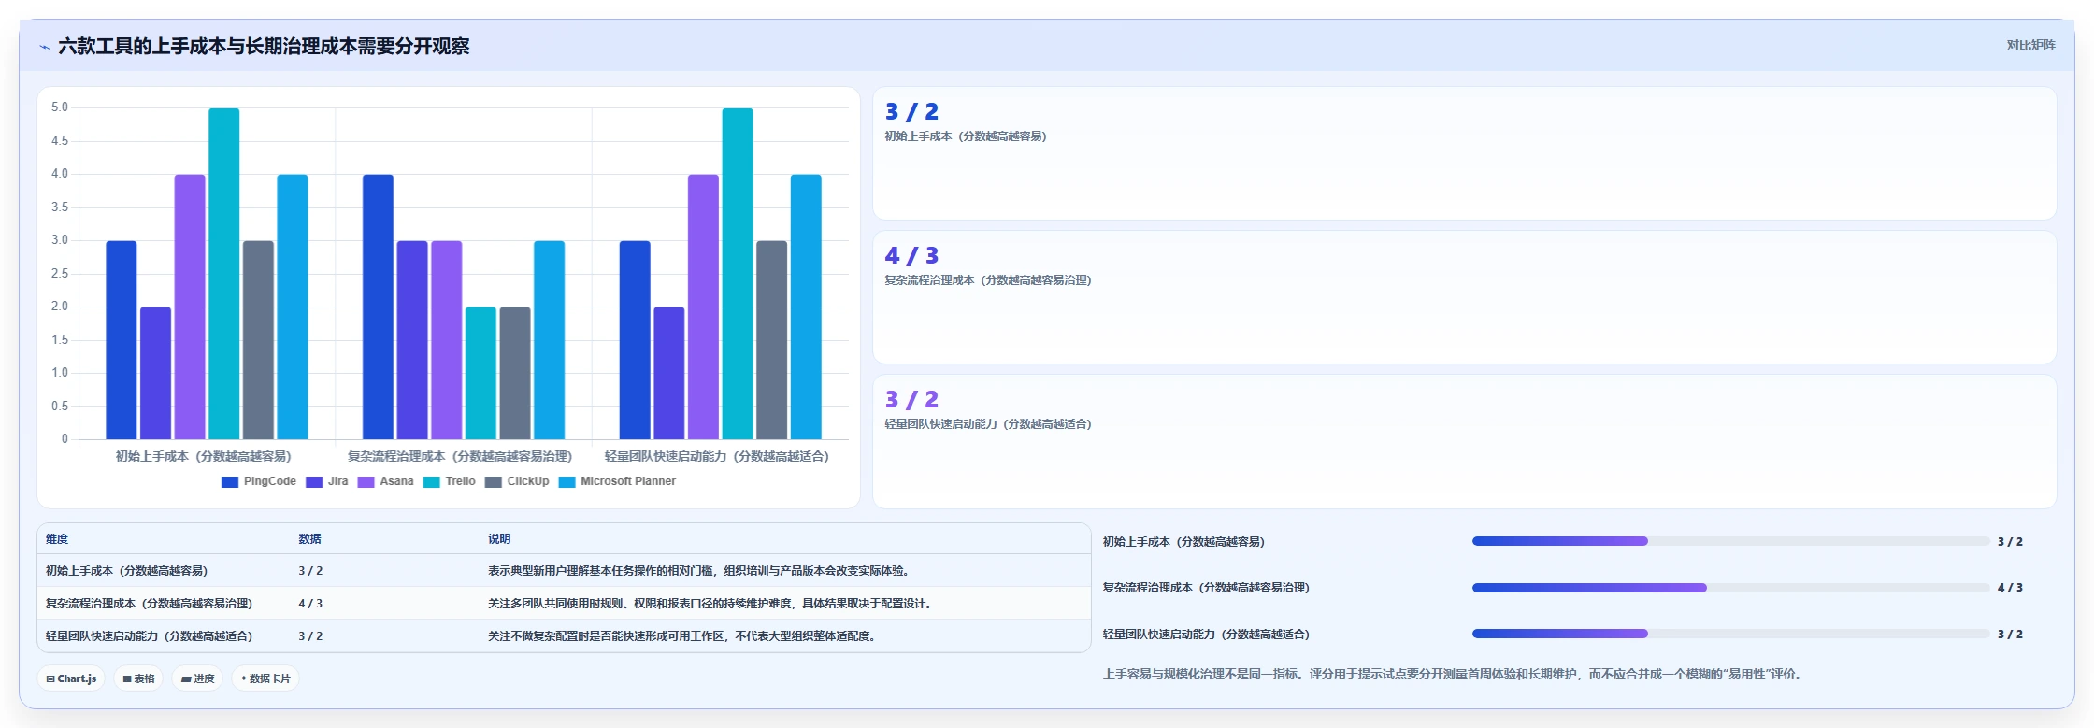The image size is (2094, 728).
Task: Click the 轻量团队快速启动能力 x-axis label under the chart
Action: tap(716, 456)
